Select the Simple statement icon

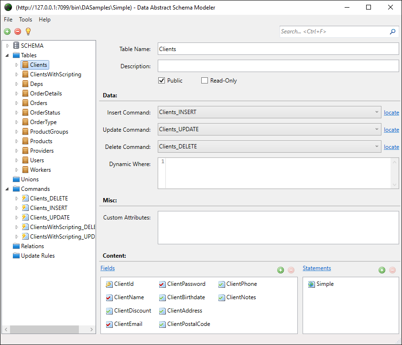click(x=311, y=284)
